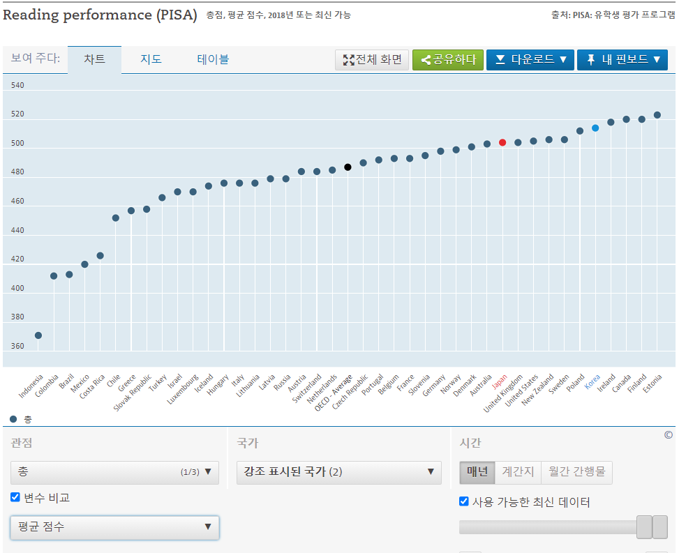Click the copyright symbol icon
The image size is (686, 553).
[668, 435]
